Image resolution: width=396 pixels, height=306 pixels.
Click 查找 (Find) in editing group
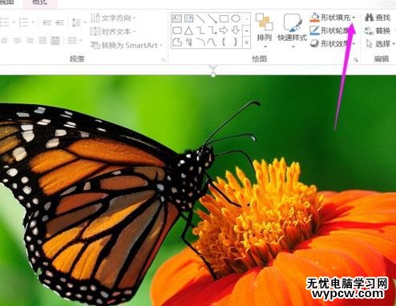(x=378, y=18)
